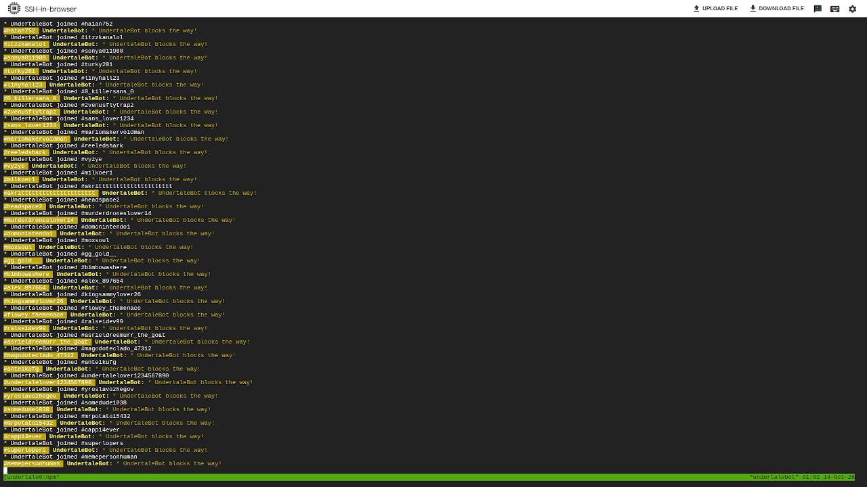Click the highlighted #yroslavozhegov channel tag
This screenshot has height=487, width=867.
tap(33, 396)
